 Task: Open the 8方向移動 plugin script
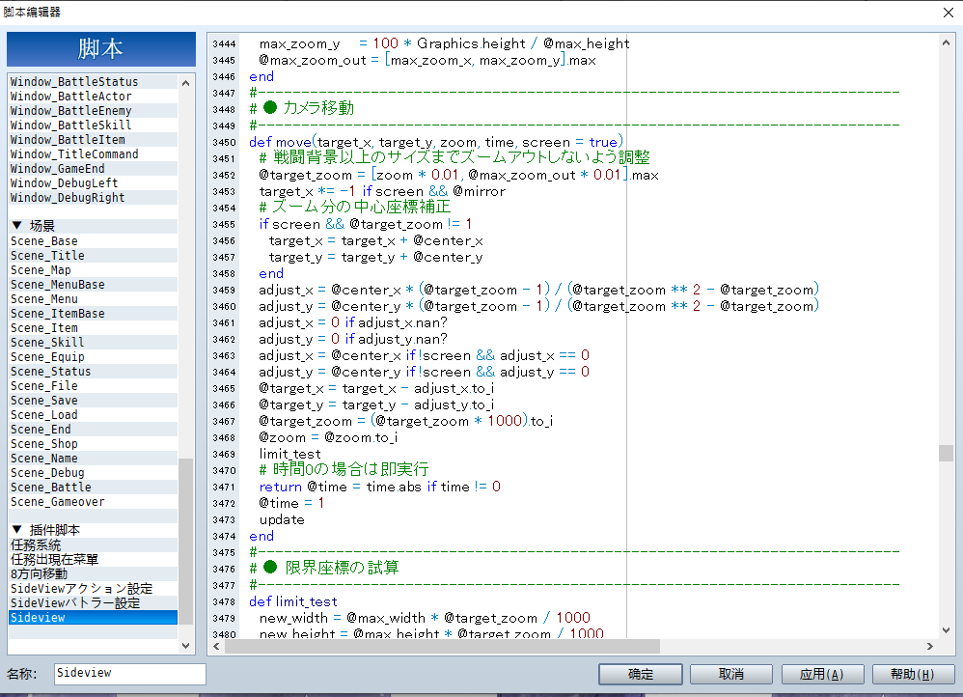click(94, 573)
